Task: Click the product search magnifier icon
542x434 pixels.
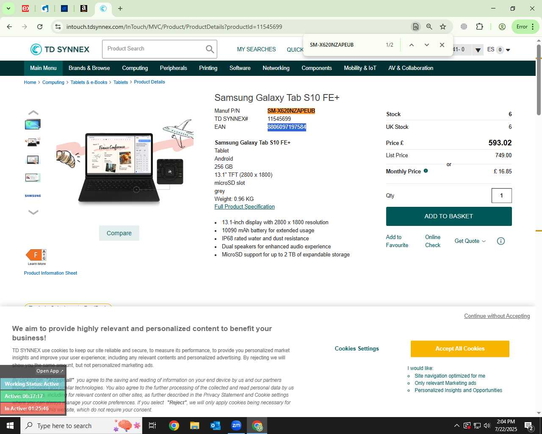Action: [x=210, y=49]
